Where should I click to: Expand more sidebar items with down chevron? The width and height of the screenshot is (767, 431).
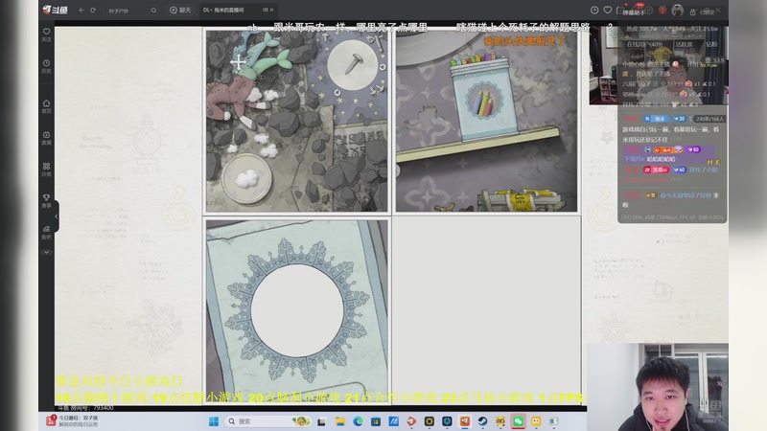(46, 252)
